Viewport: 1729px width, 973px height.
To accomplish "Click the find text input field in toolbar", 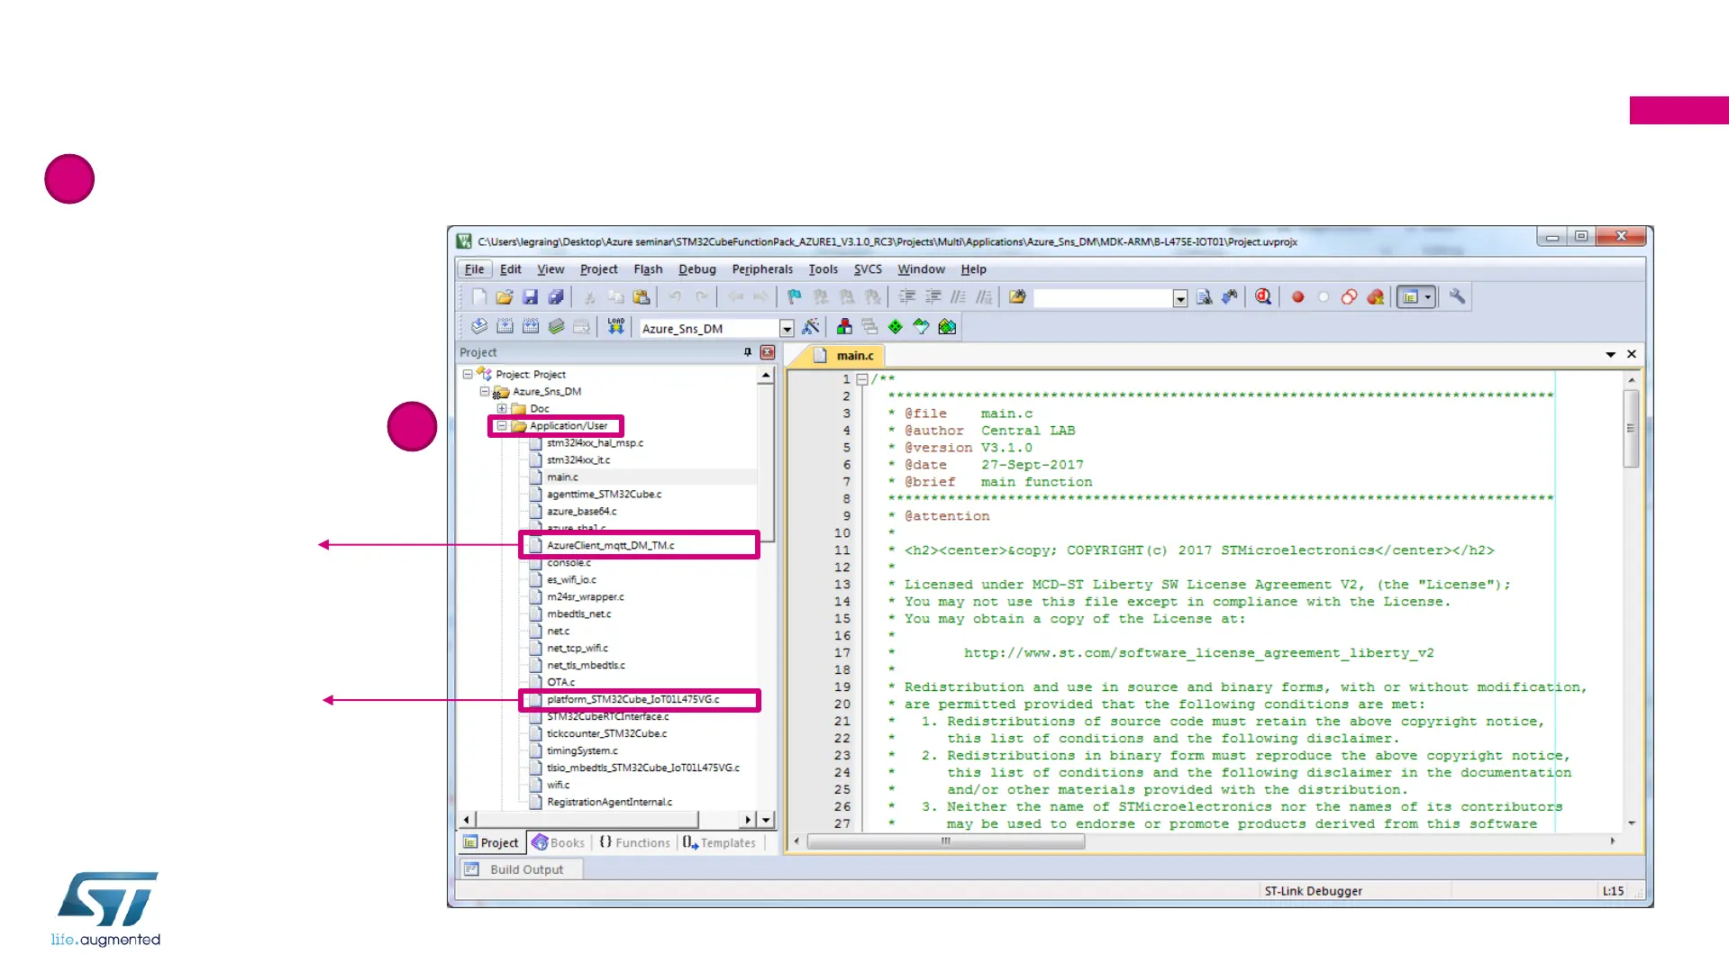I will point(1103,298).
